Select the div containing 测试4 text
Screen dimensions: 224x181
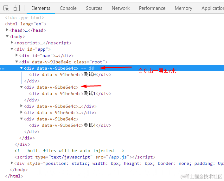pyautogui.click(x=70, y=126)
